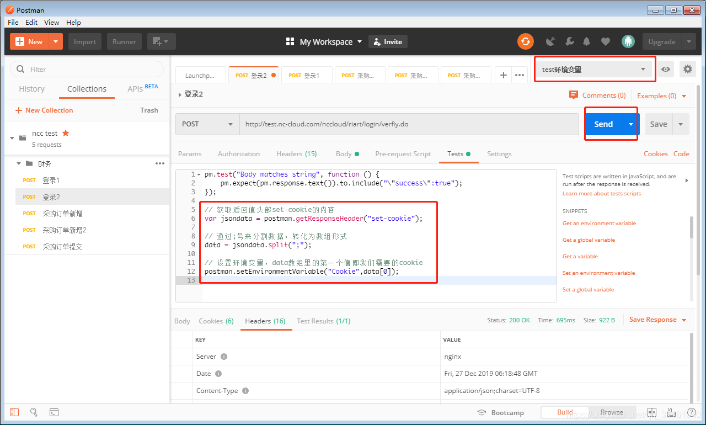
Task: Toggle the sidebar visibility icon
Action: 14,412
